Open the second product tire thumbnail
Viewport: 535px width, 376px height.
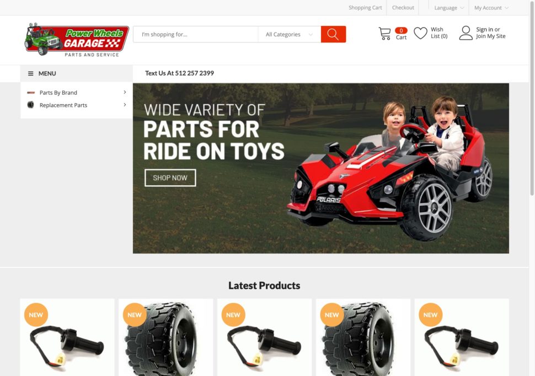click(x=166, y=339)
